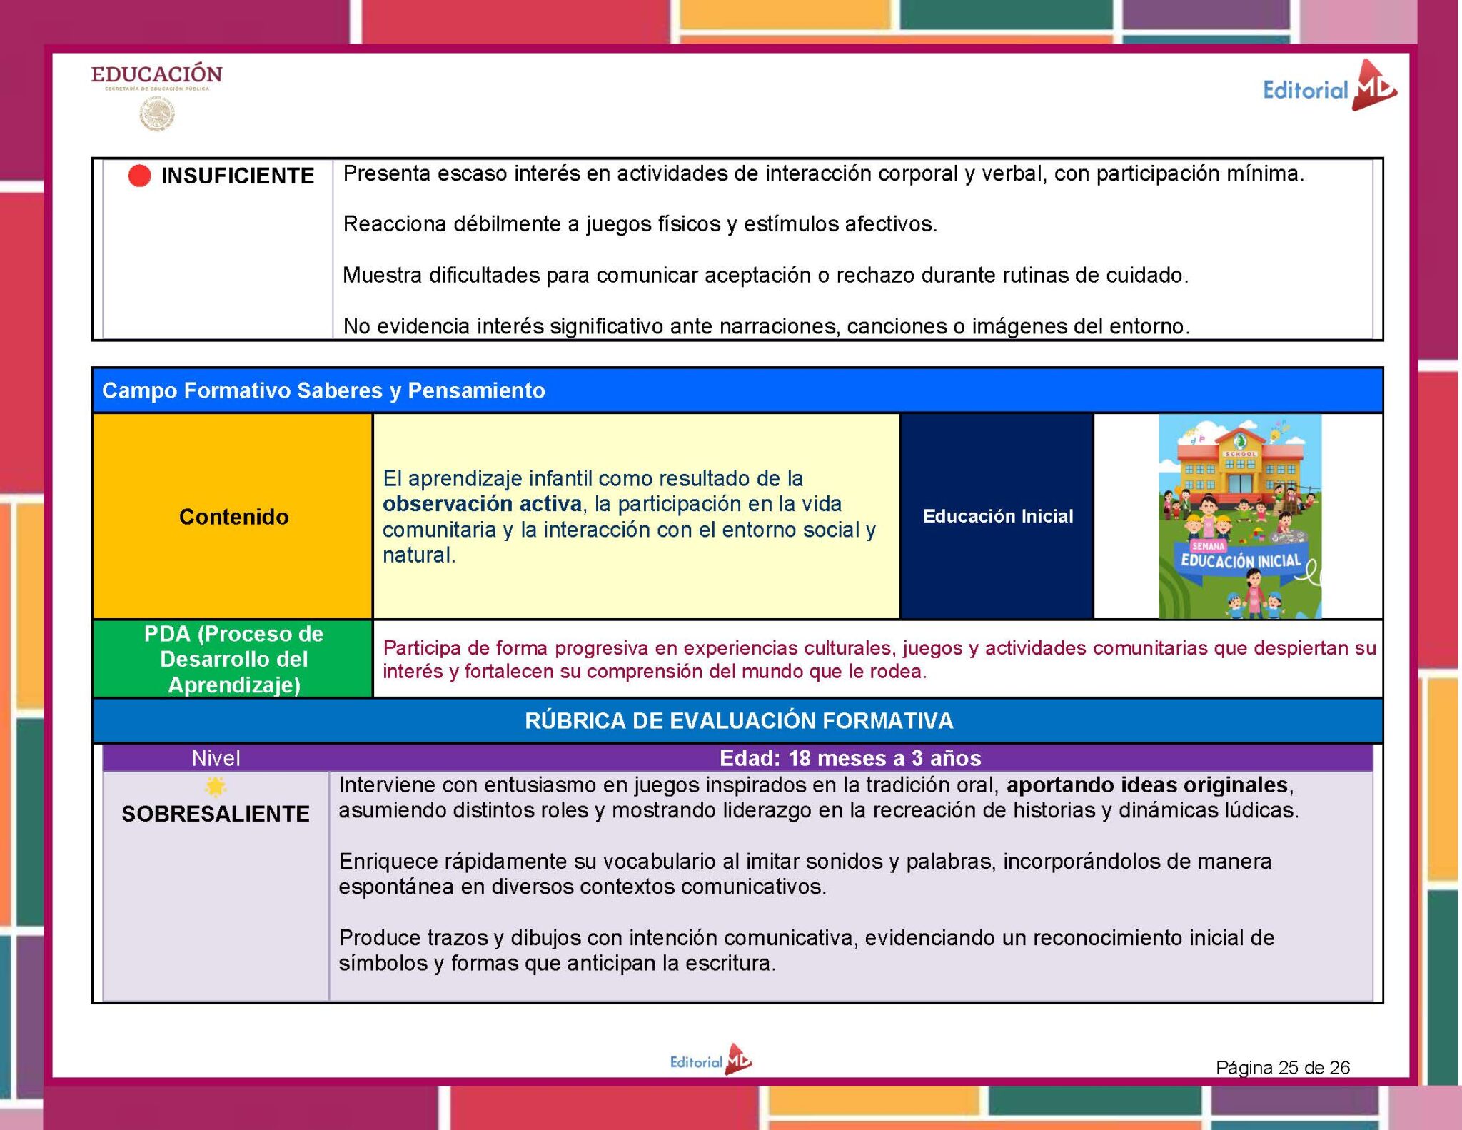The image size is (1462, 1130).
Task: Click the Mexican coat of arms seal
Action: 157,114
